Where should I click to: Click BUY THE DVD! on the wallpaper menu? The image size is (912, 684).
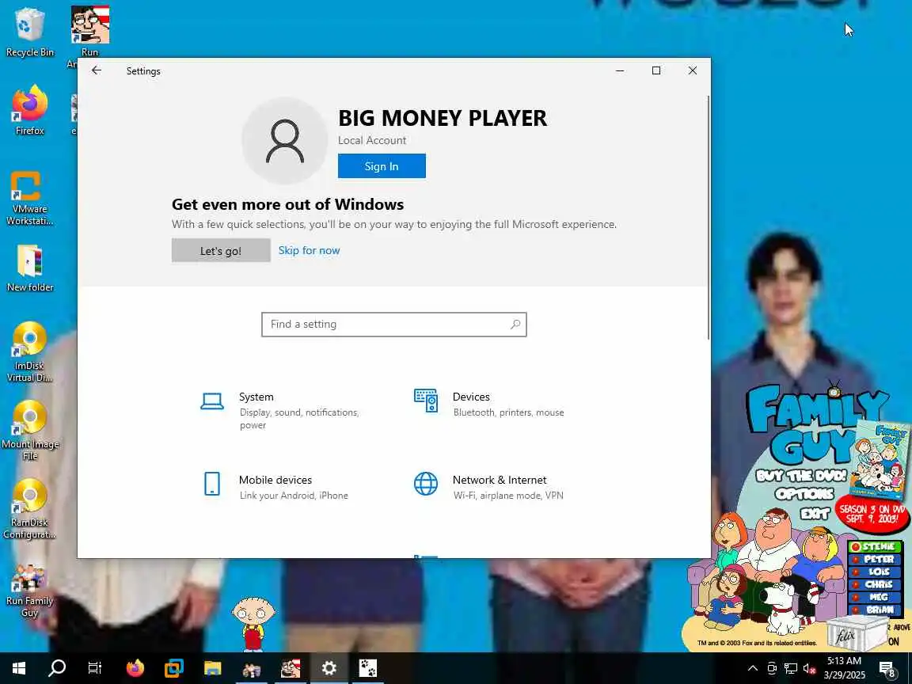point(801,476)
